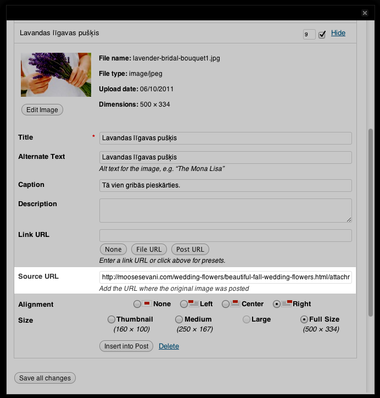Select Thumbnail size radio button
The image size is (380, 398).
click(111, 319)
